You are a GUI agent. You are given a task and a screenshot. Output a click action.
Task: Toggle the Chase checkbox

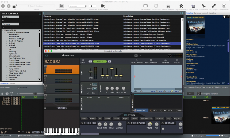coord(222,136)
